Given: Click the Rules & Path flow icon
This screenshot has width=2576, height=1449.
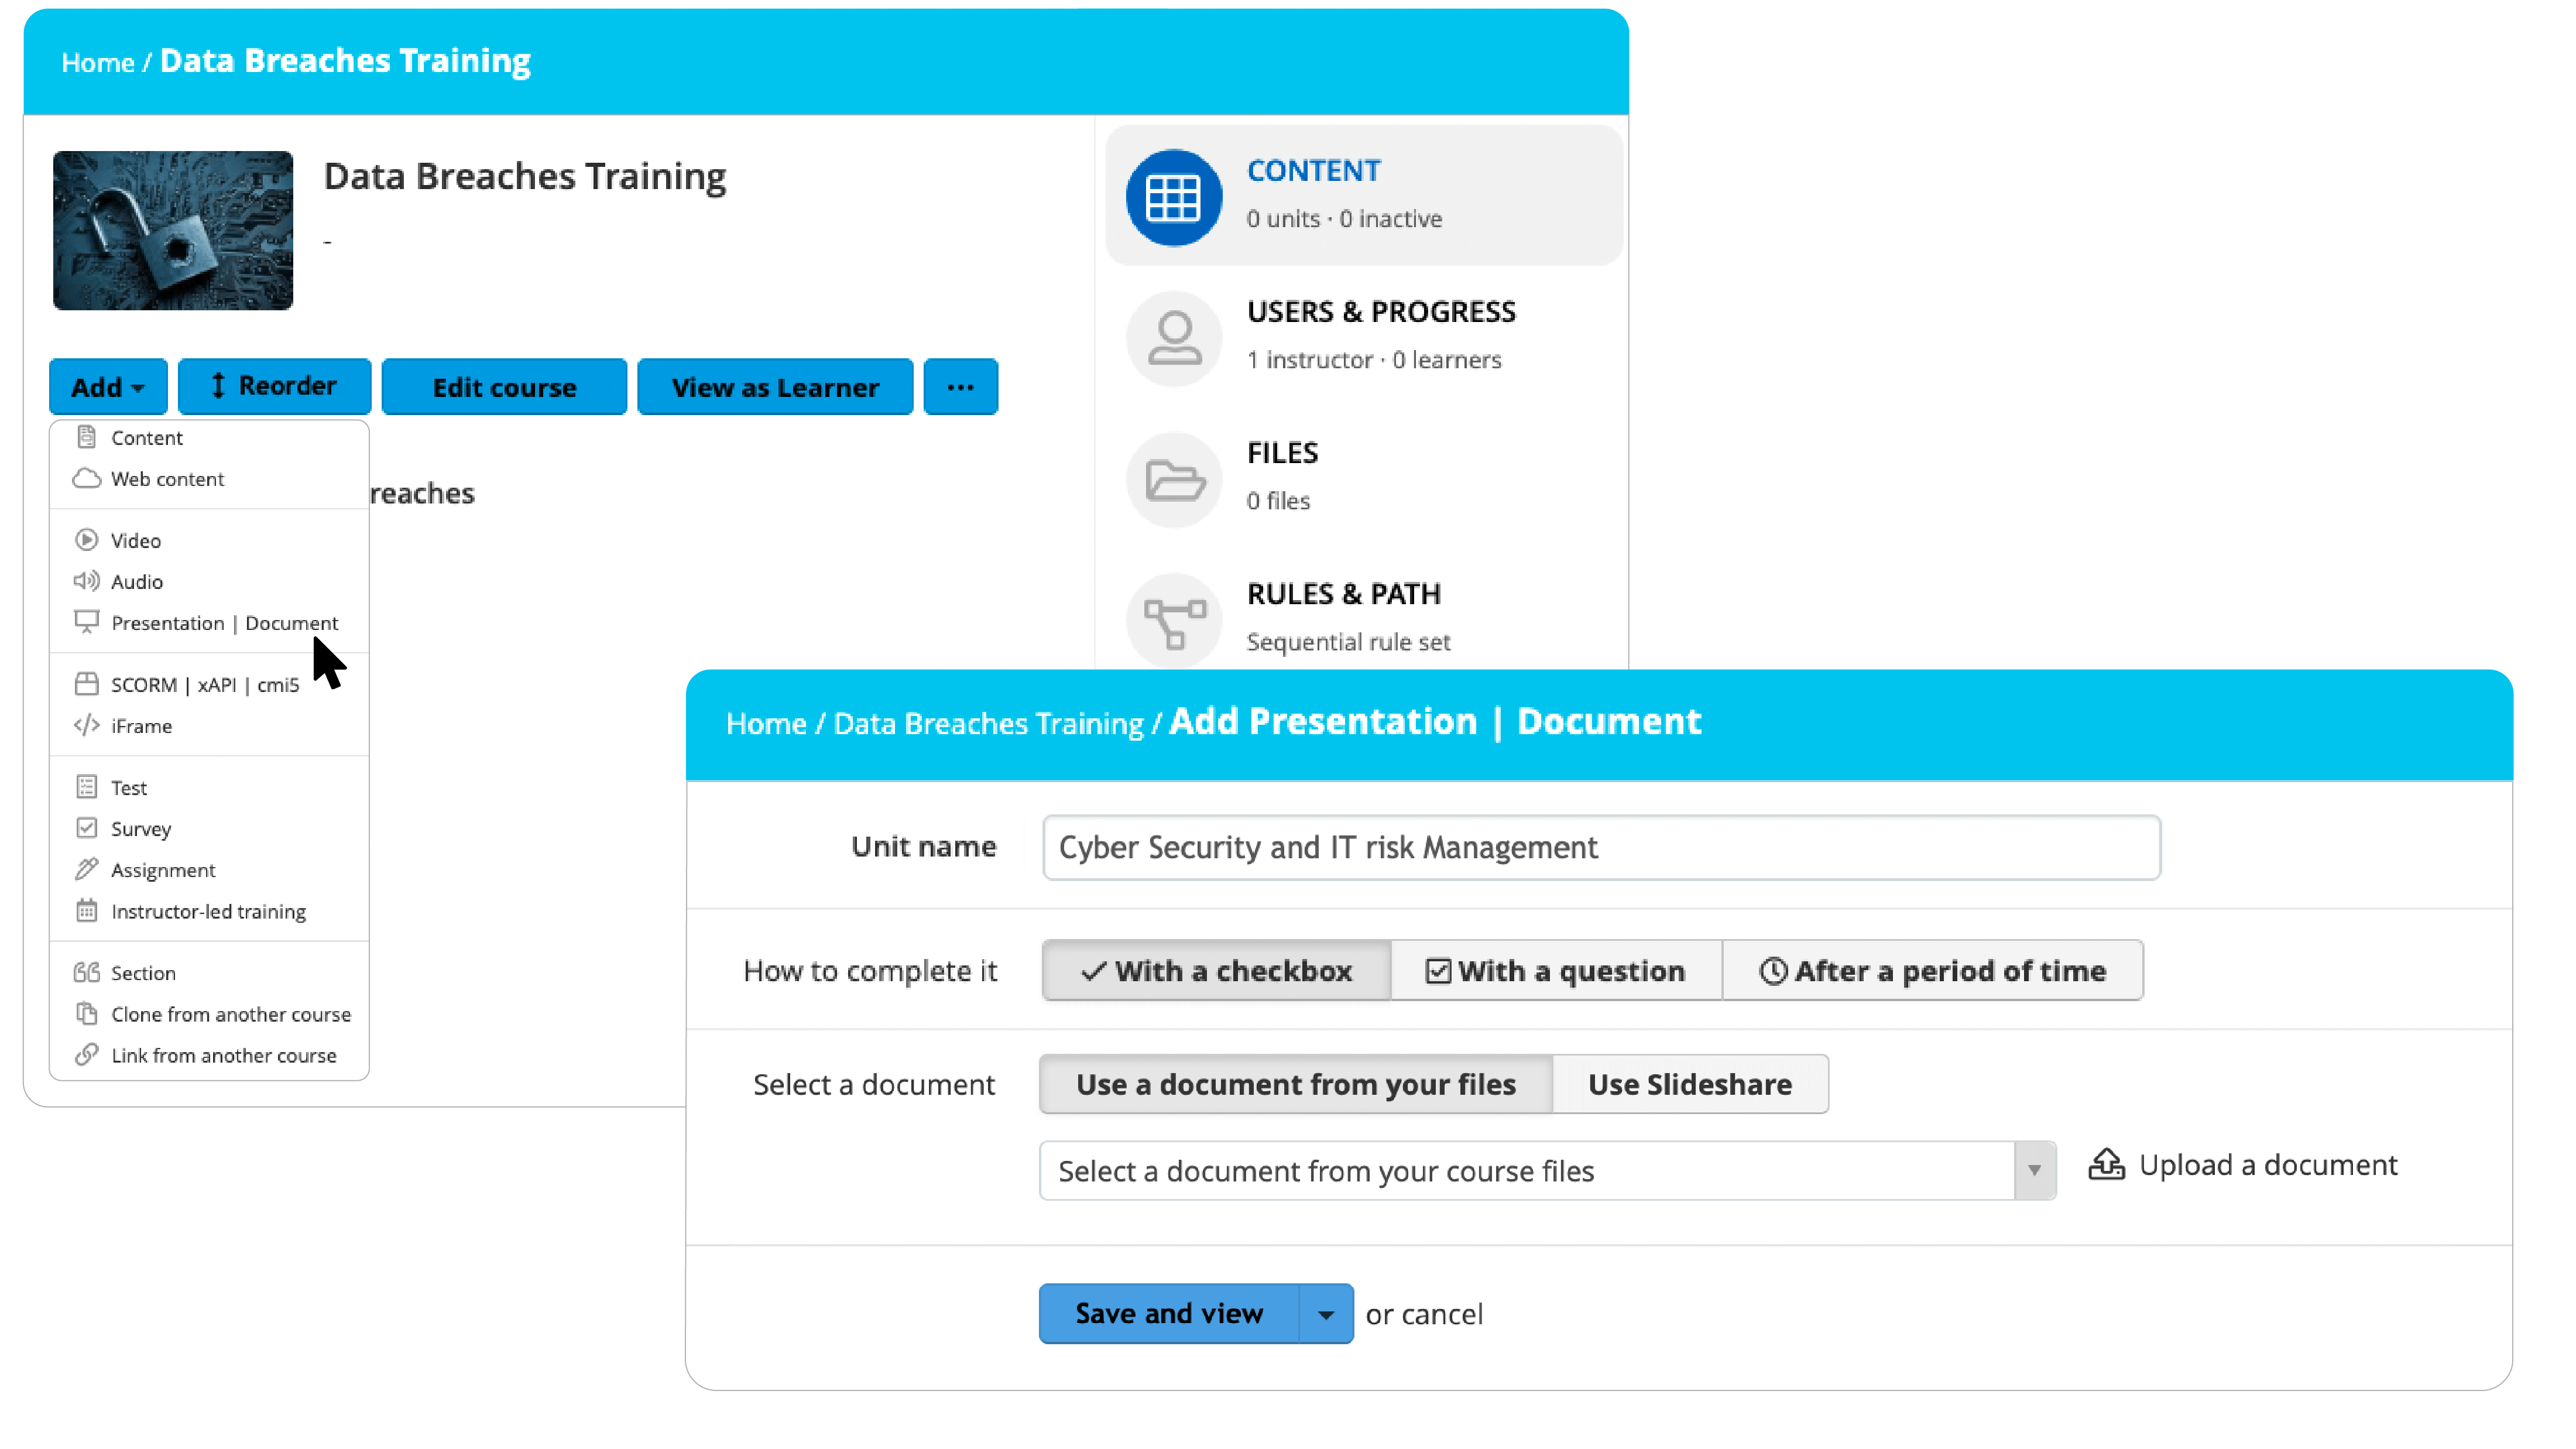Looking at the screenshot, I should coord(1173,621).
